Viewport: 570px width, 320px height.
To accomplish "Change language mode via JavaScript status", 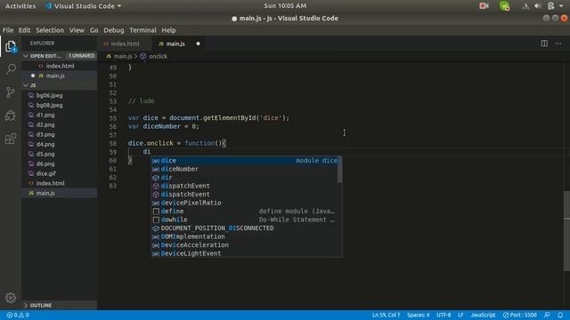I will [x=483, y=315].
